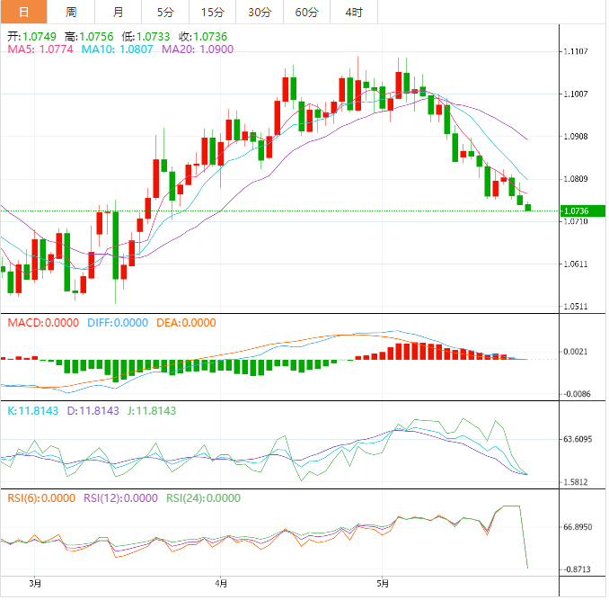Click the MA5: 1.0774 legend
The width and height of the screenshot is (609, 600).
tap(40, 49)
